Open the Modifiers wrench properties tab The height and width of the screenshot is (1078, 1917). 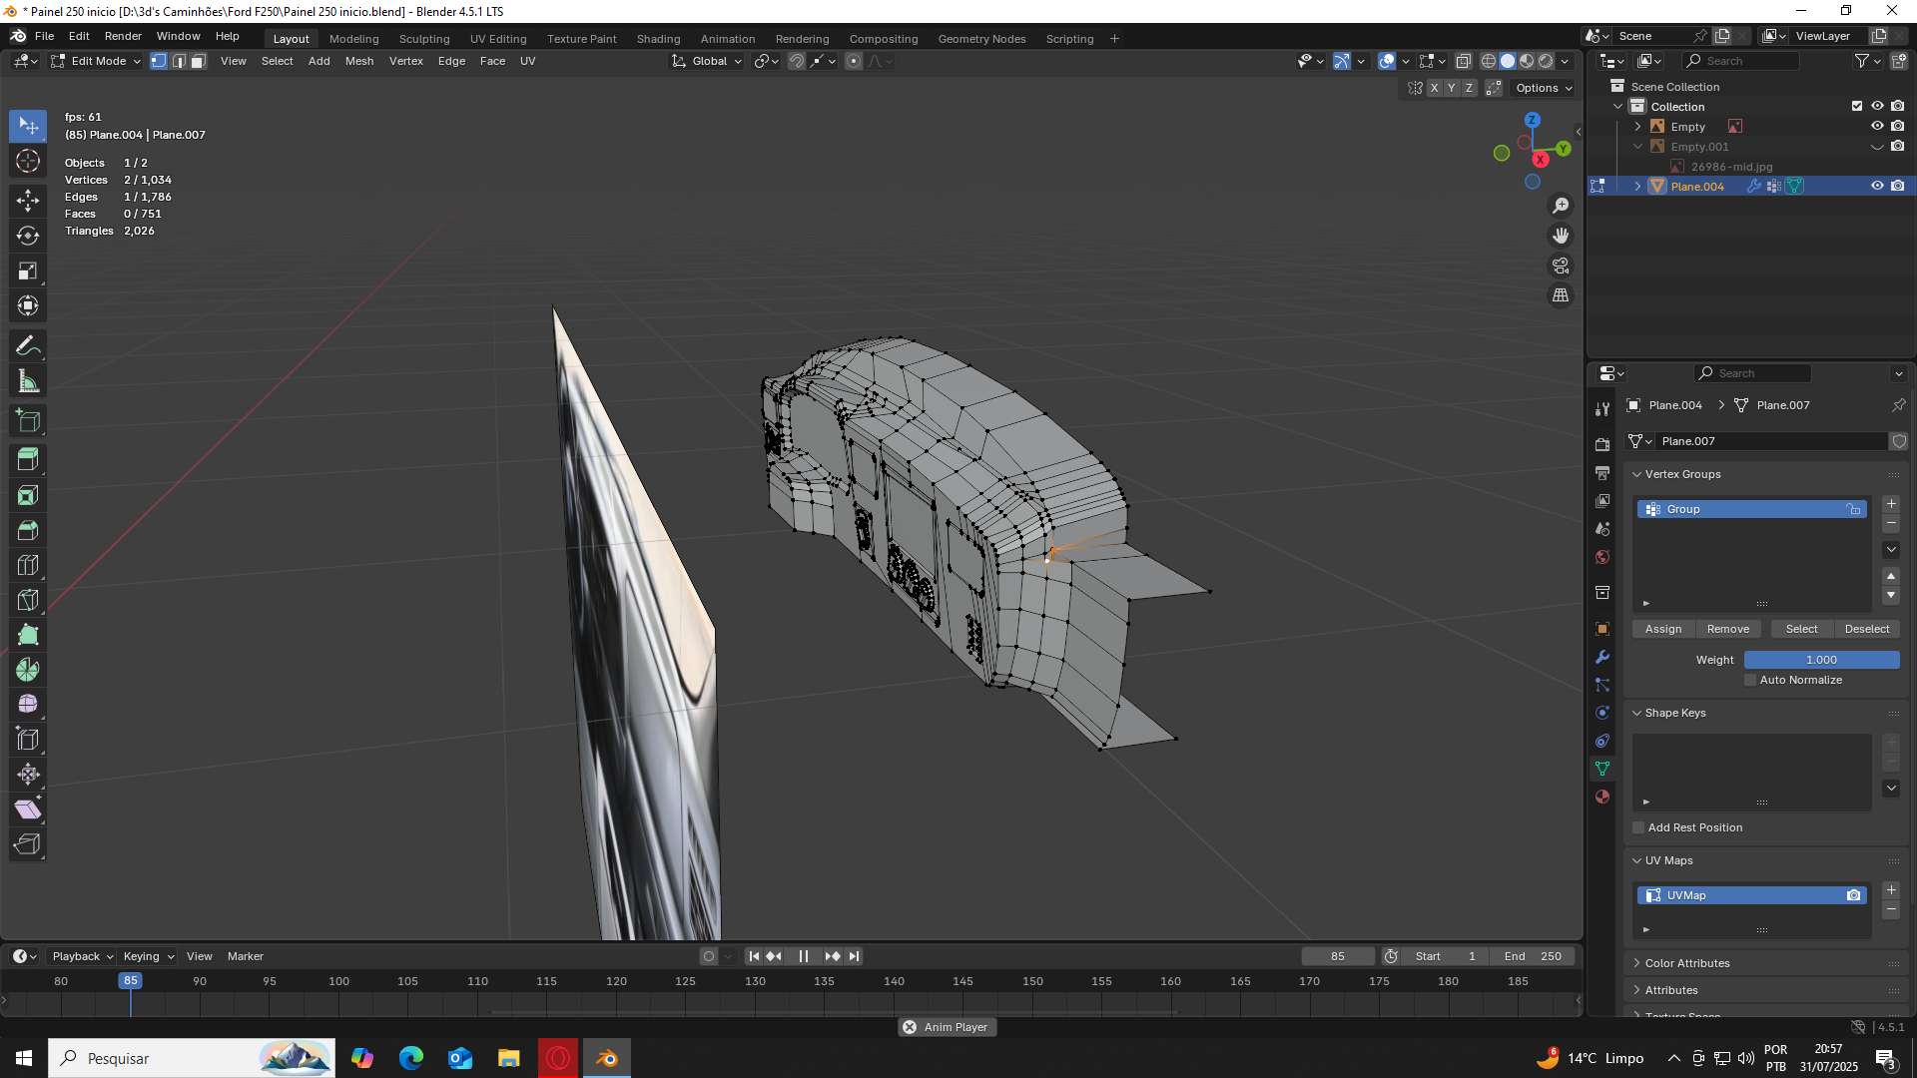[1602, 657]
